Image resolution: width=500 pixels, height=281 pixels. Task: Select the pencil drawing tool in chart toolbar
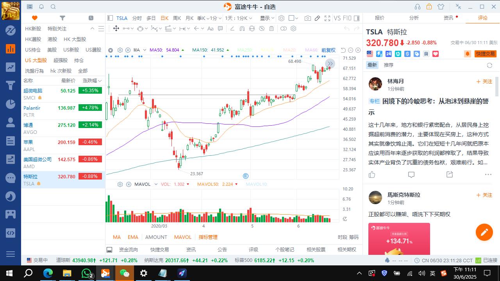pos(317,18)
